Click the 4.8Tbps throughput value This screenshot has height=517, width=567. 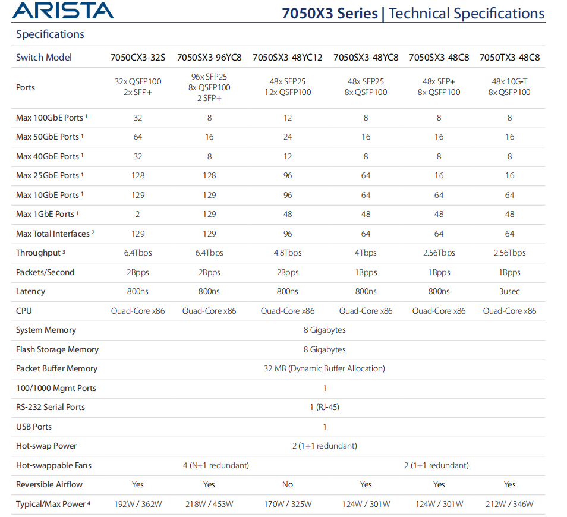pyautogui.click(x=288, y=253)
